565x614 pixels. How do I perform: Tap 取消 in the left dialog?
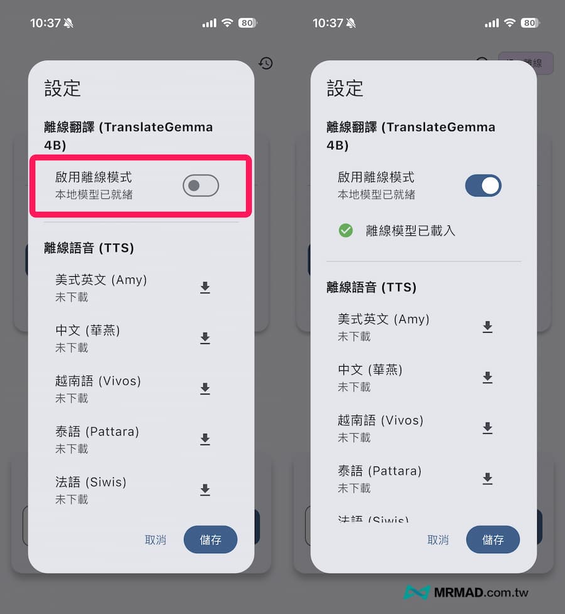[155, 539]
